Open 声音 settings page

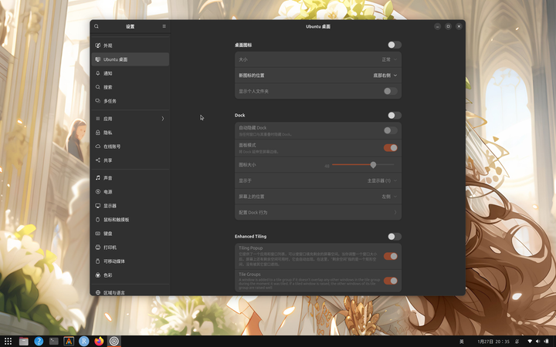tap(131, 178)
